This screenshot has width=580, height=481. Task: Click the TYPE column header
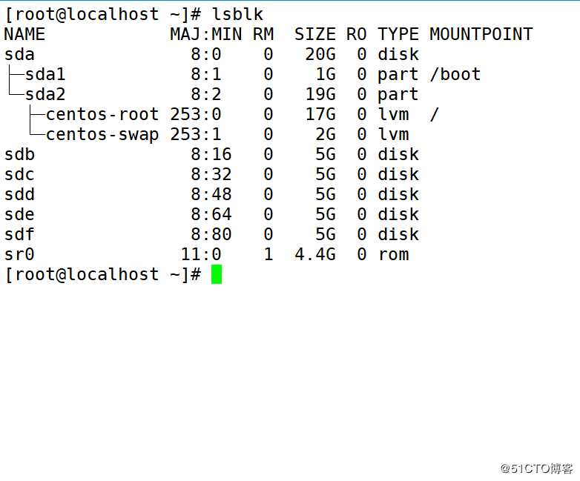click(x=398, y=34)
